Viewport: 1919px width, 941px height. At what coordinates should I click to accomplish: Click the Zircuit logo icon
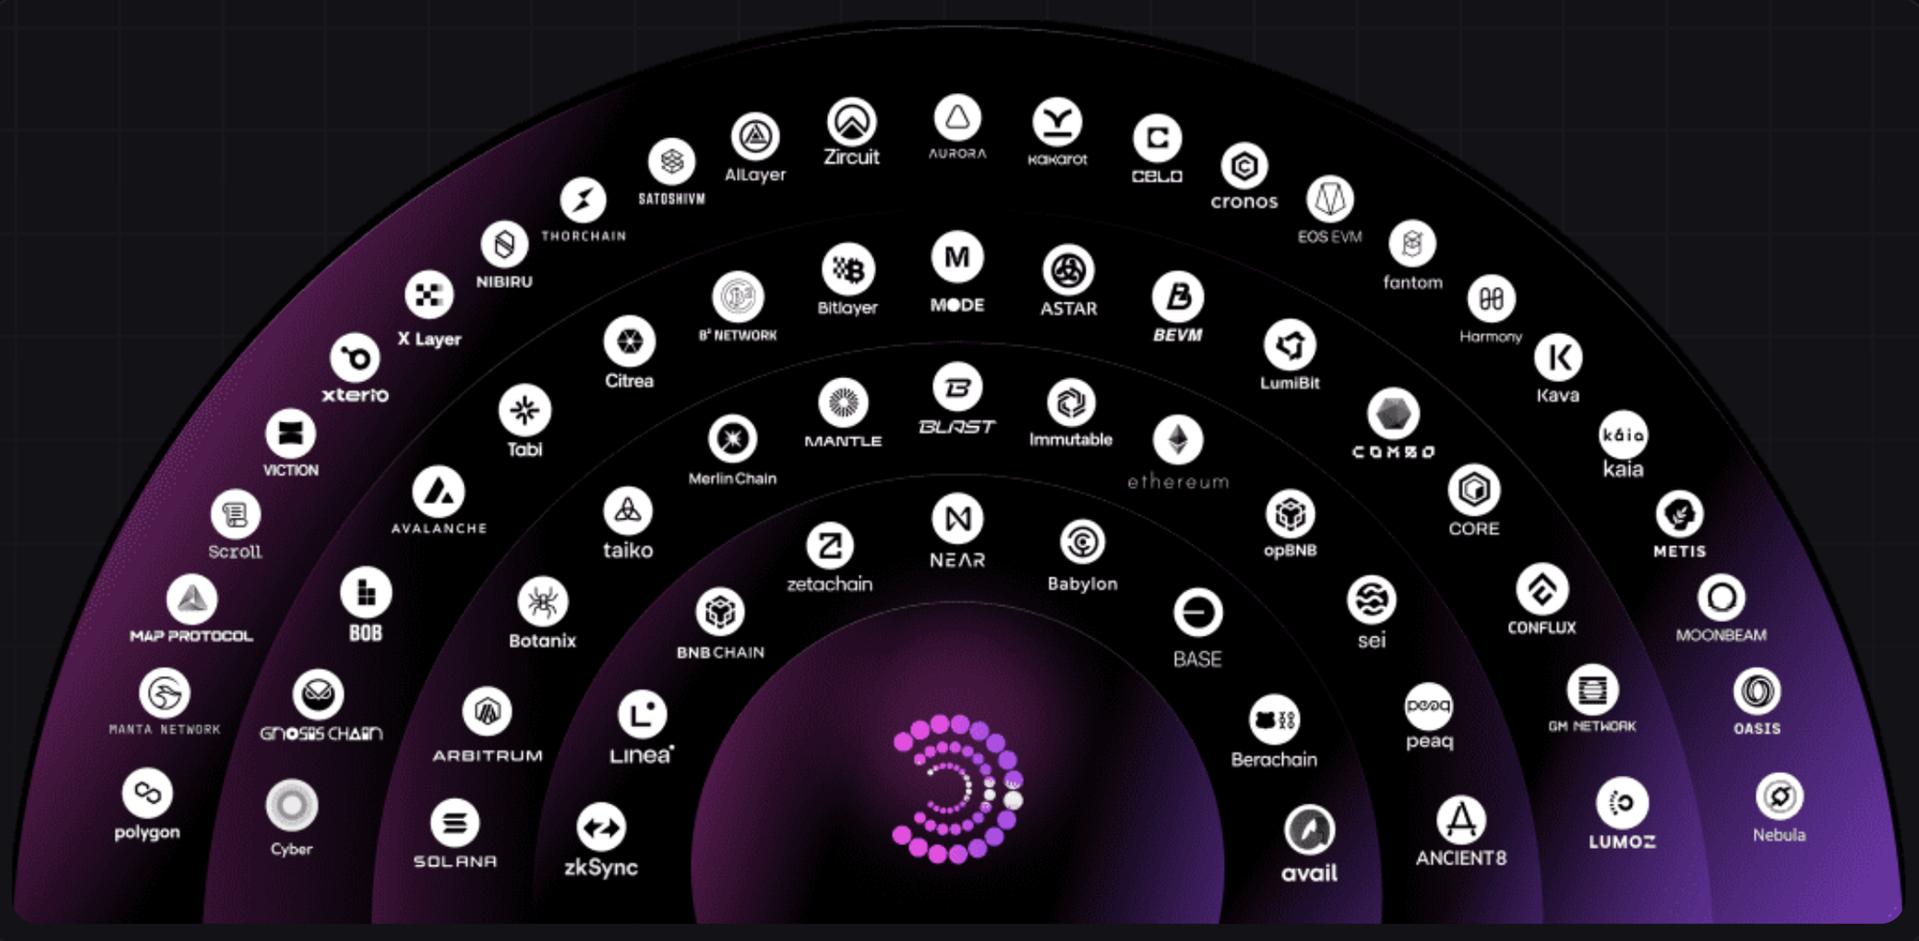(x=852, y=122)
